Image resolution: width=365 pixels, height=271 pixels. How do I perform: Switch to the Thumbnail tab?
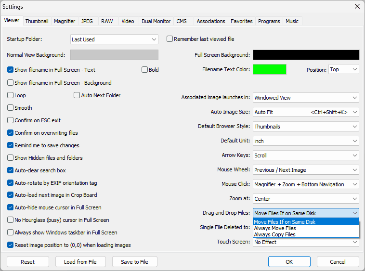[37, 21]
